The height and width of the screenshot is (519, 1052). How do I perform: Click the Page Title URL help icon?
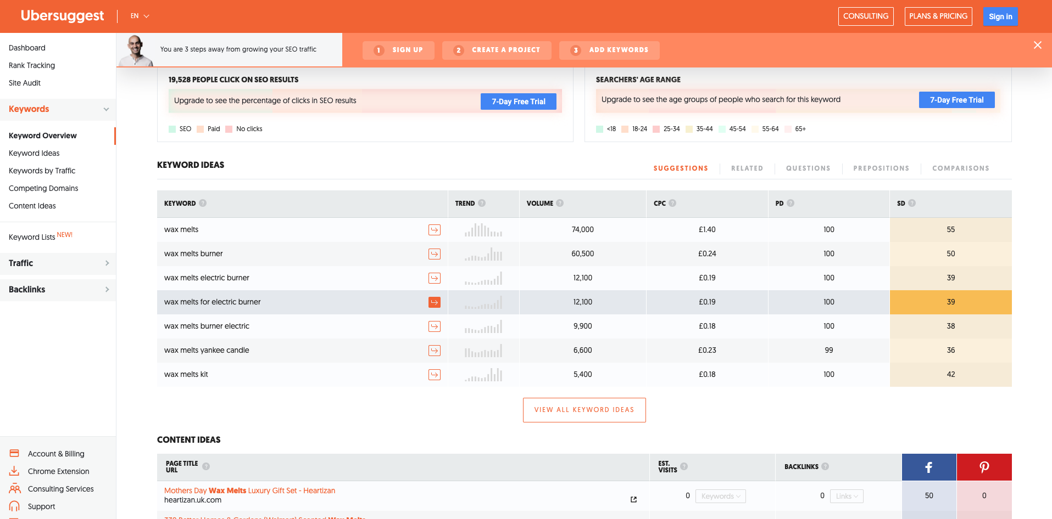(x=206, y=466)
